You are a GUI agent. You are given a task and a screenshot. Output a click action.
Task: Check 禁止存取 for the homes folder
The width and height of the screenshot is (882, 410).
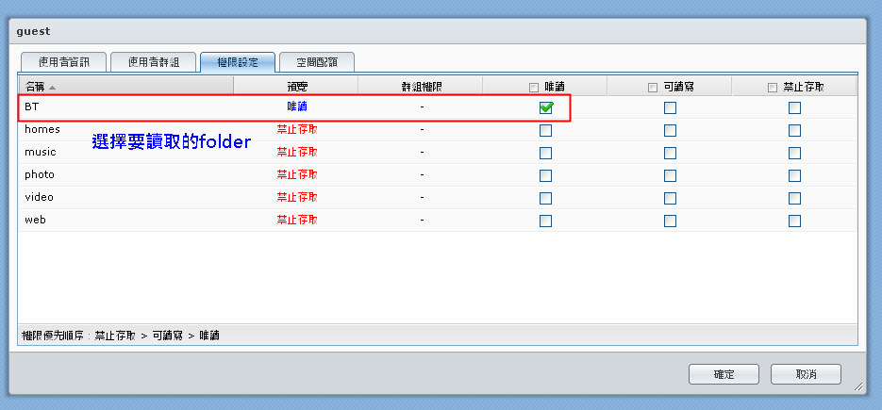tap(794, 130)
